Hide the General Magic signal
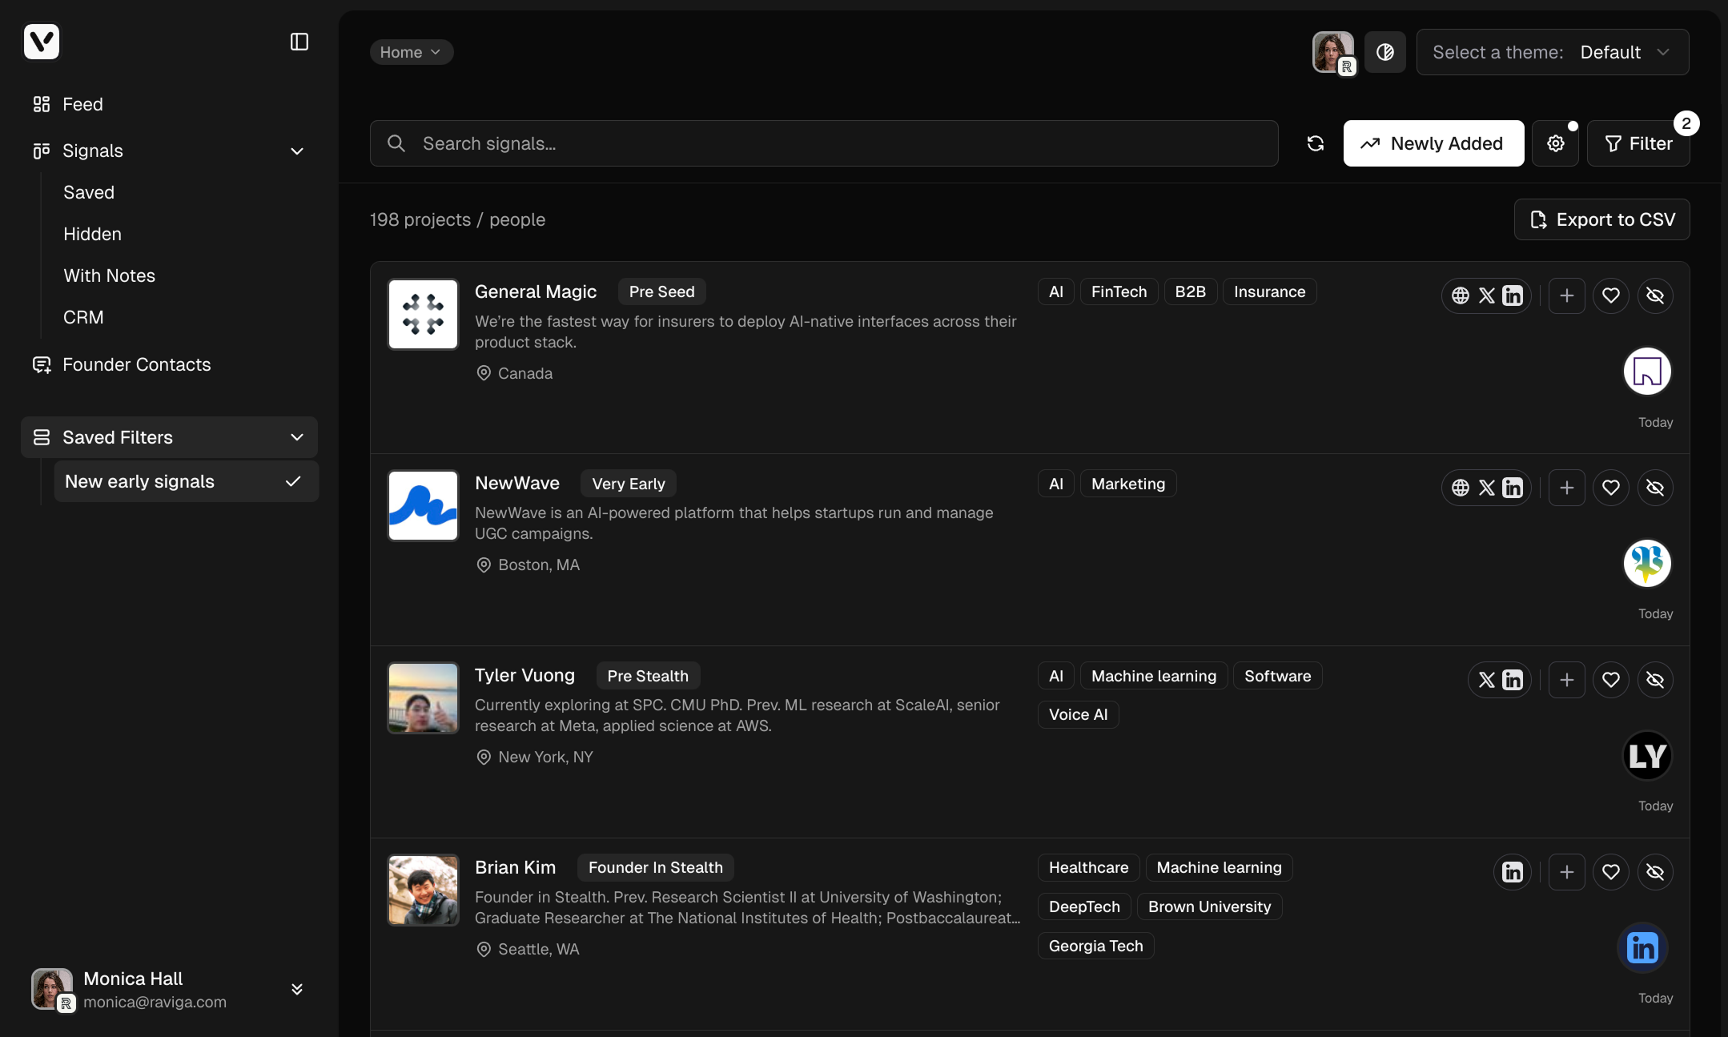The width and height of the screenshot is (1728, 1037). coord(1655,295)
